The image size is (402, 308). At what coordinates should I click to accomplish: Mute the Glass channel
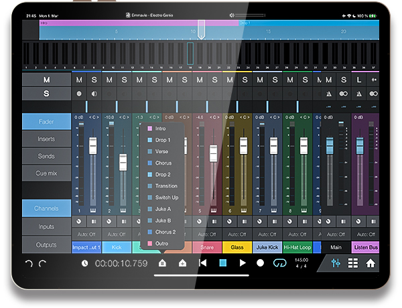(230, 80)
